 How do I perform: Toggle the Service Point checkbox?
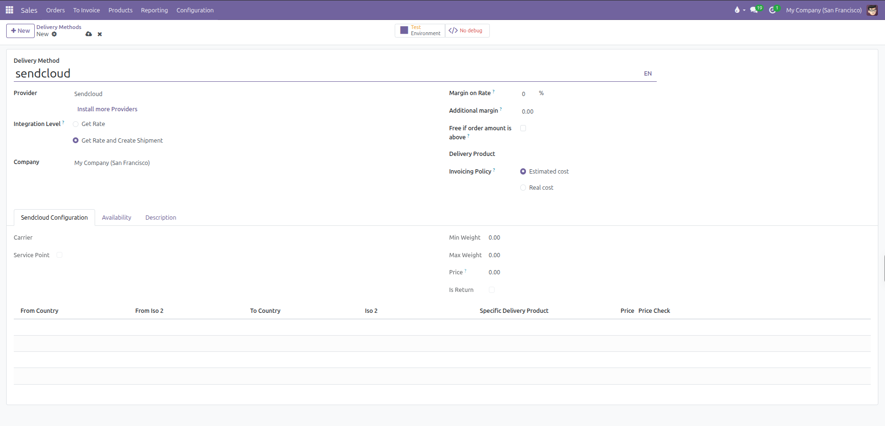[x=59, y=255]
